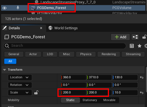This screenshot has width=147, height=107.
Task: Select the All filter button
Action: 10,61
